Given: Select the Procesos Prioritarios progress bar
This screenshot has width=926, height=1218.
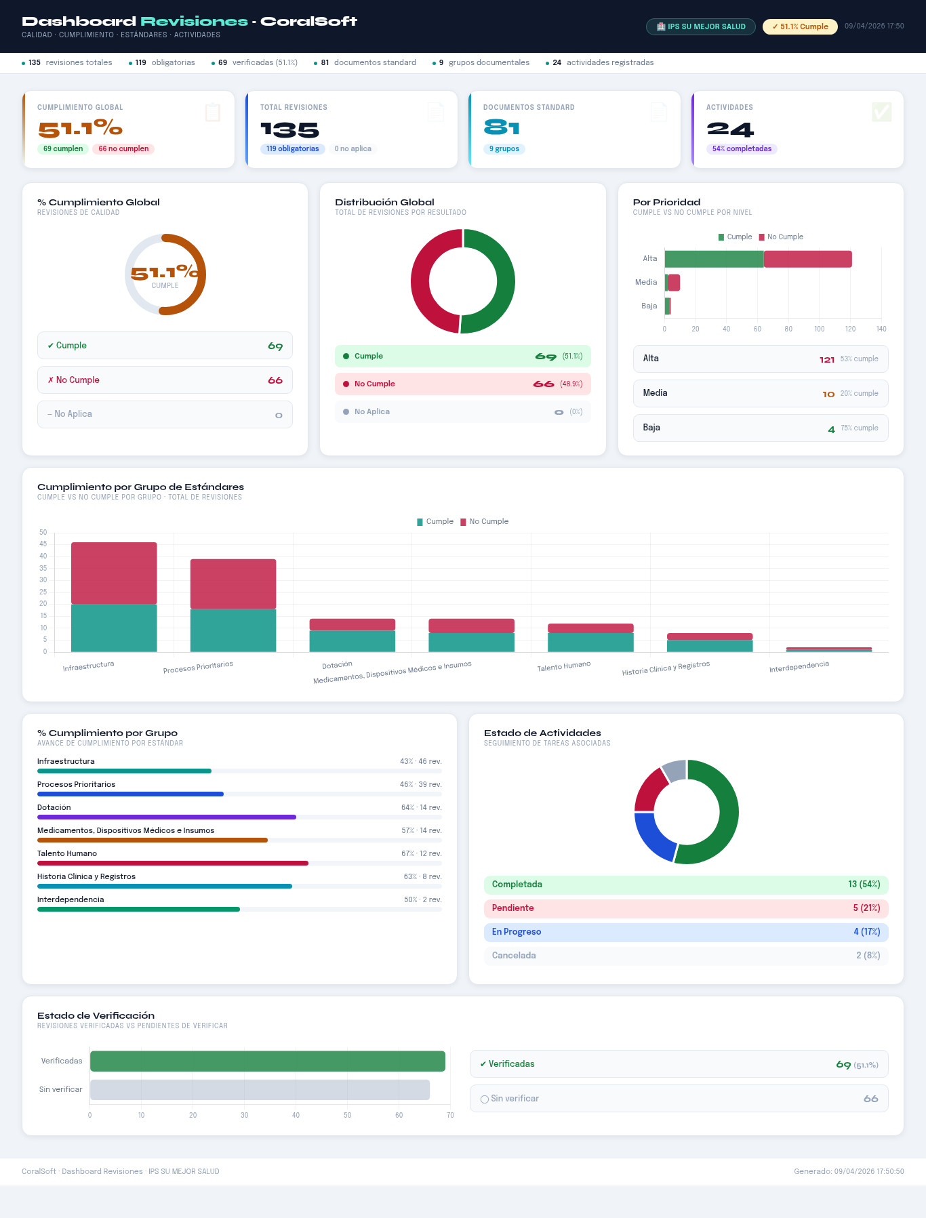Looking at the screenshot, I should point(239,794).
